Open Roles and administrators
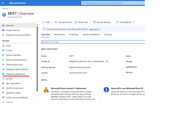The height and width of the screenshot is (114, 177). 16,60
